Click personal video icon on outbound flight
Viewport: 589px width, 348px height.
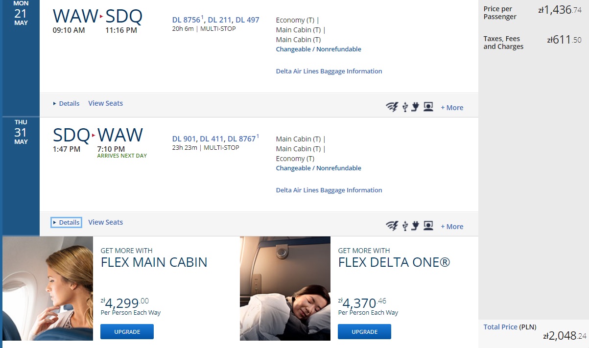coord(428,107)
